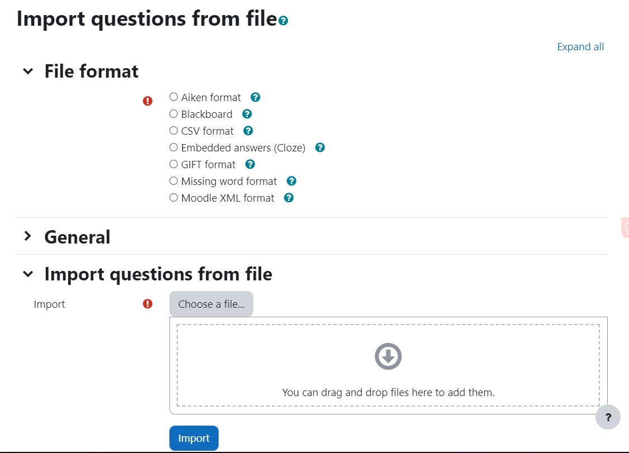Open the Aiken format help icon
The image size is (629, 453).
[255, 97]
